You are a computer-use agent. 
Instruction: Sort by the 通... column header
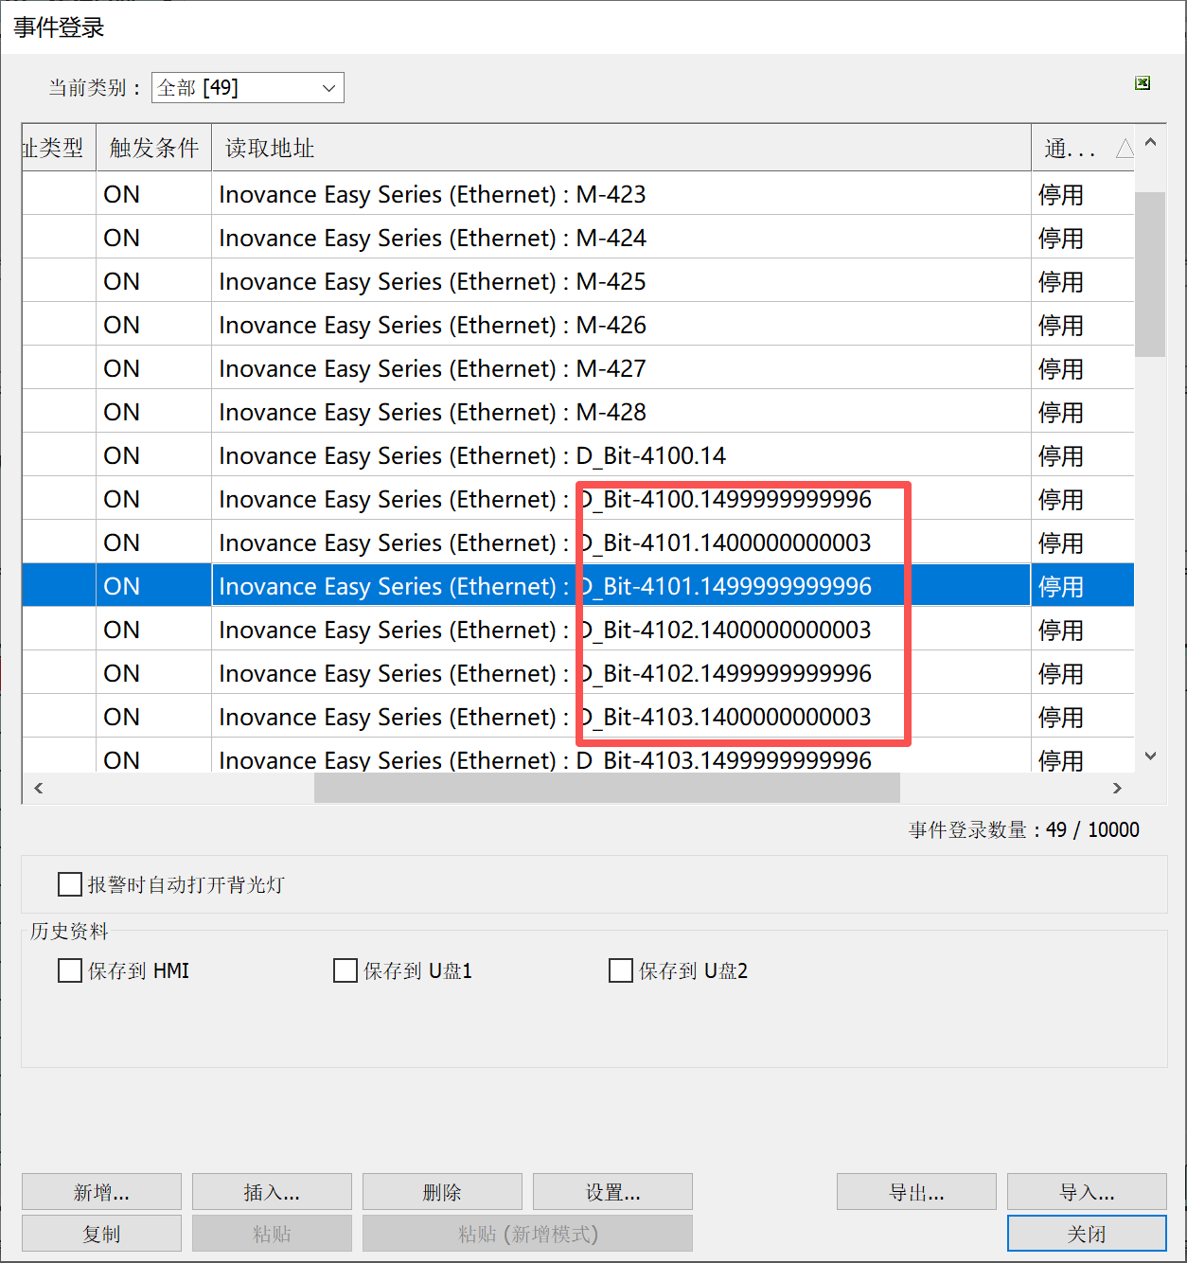click(x=1070, y=149)
